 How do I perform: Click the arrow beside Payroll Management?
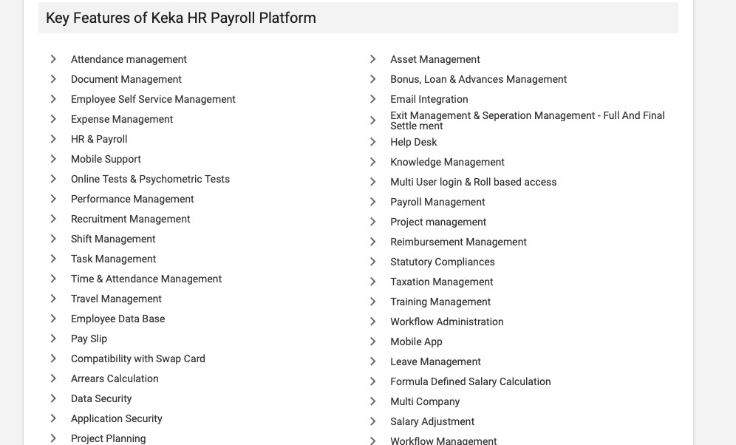pos(373,202)
